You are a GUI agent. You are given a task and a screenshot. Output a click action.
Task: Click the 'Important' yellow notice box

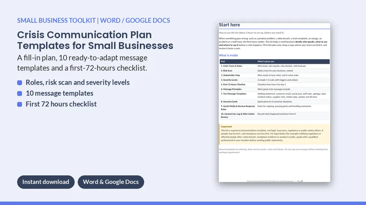click(x=274, y=134)
